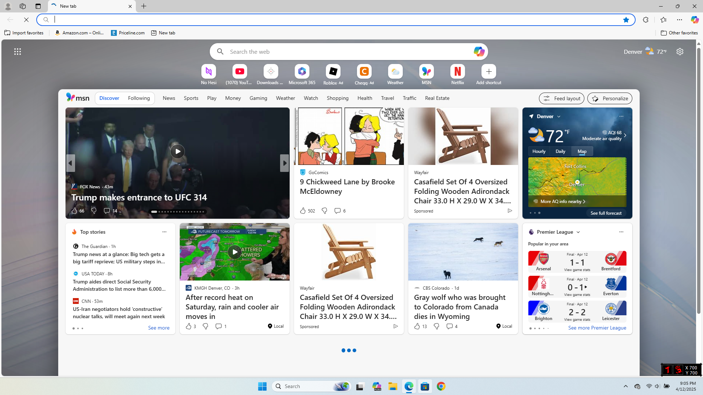Image resolution: width=703 pixels, height=395 pixels.
Task: Stop loading the page
Action: [x=26, y=20]
